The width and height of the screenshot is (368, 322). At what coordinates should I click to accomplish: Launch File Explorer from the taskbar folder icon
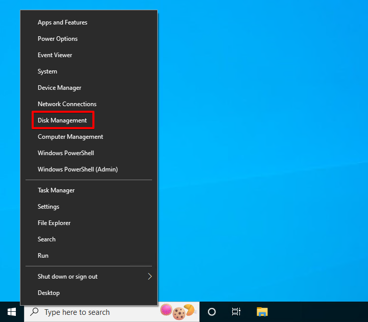pyautogui.click(x=262, y=312)
